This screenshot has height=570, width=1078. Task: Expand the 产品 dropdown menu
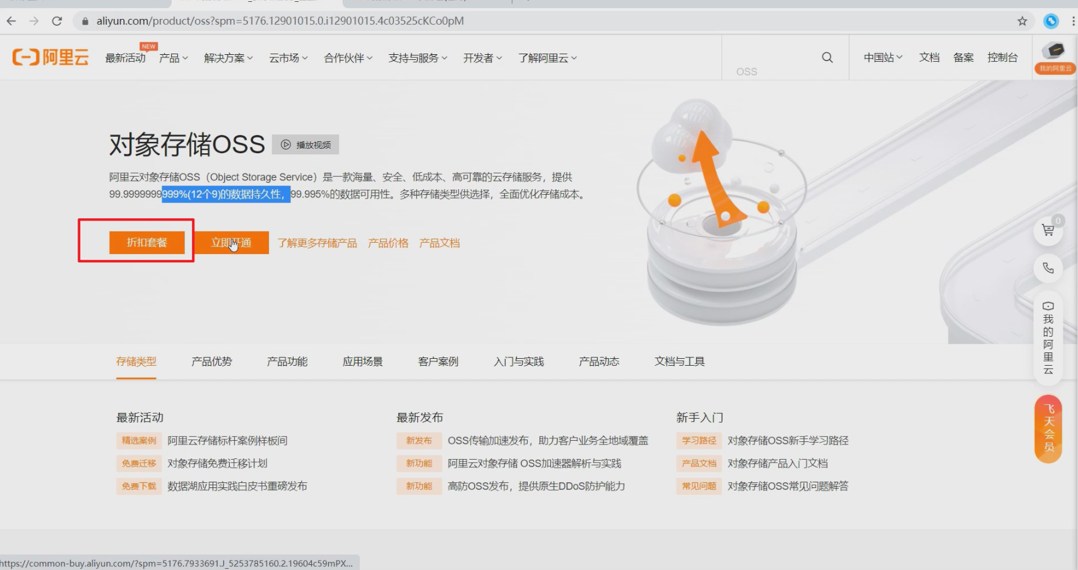point(173,58)
